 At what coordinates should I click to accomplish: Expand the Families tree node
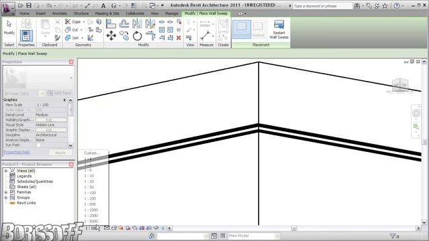6,192
